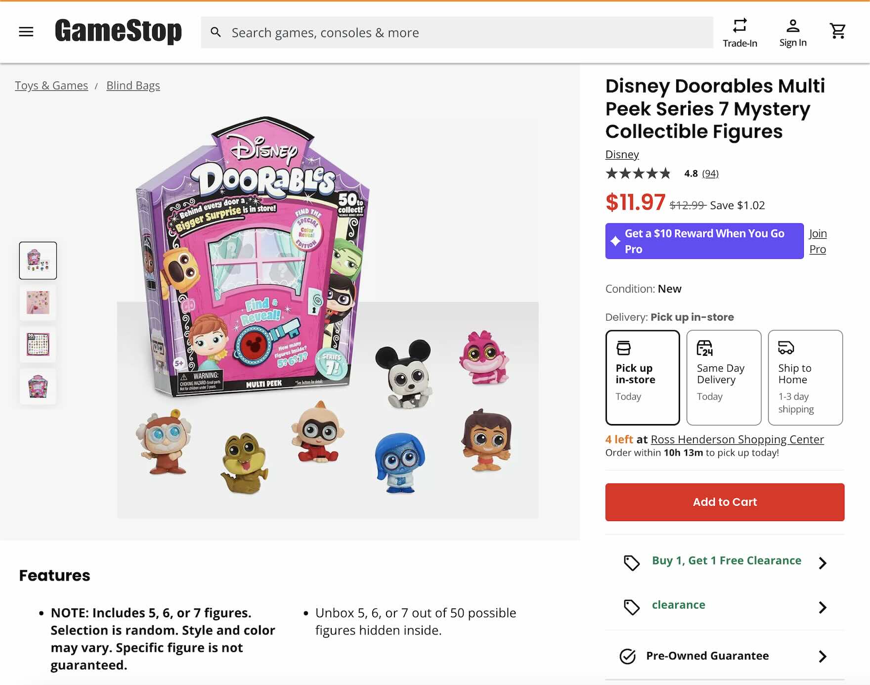Click the star rating icons

[x=638, y=173]
